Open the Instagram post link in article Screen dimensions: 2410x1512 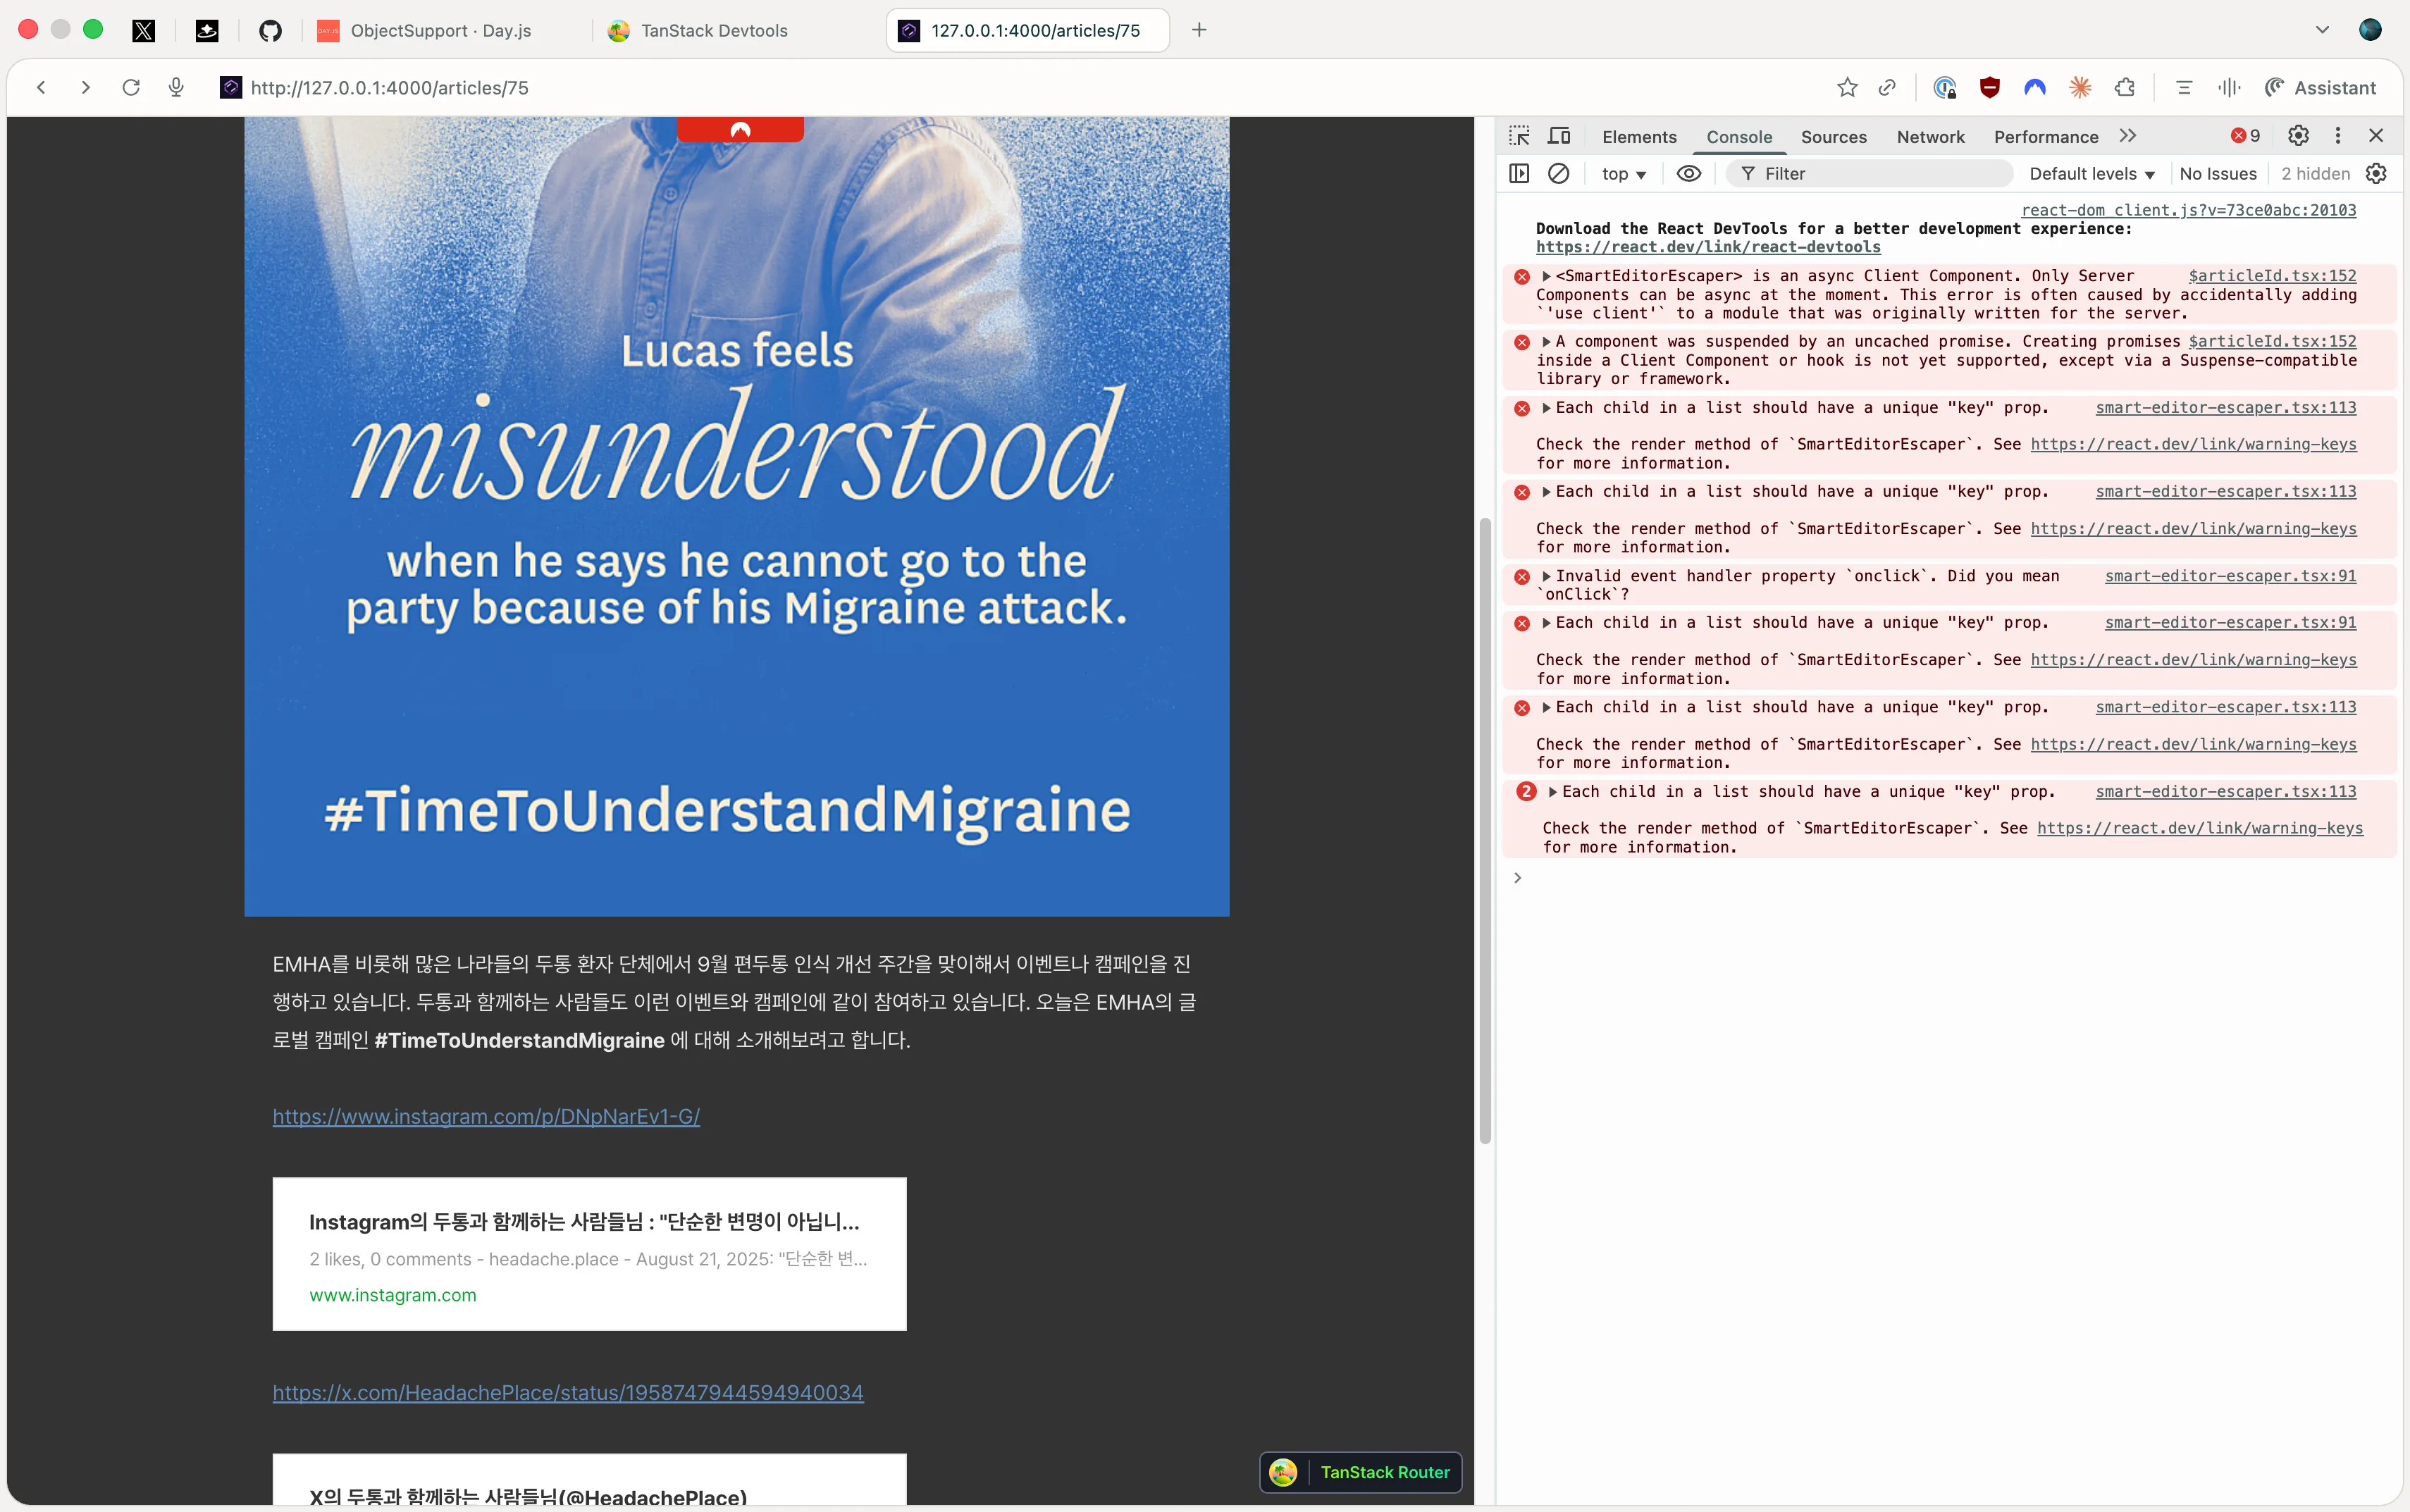[486, 1116]
